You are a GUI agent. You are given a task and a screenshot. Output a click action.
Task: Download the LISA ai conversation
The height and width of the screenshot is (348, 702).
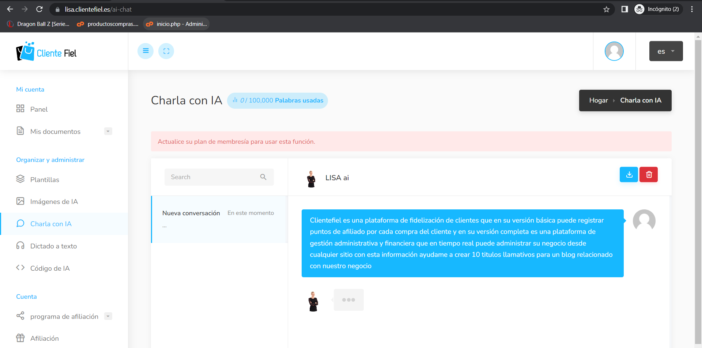coord(629,175)
